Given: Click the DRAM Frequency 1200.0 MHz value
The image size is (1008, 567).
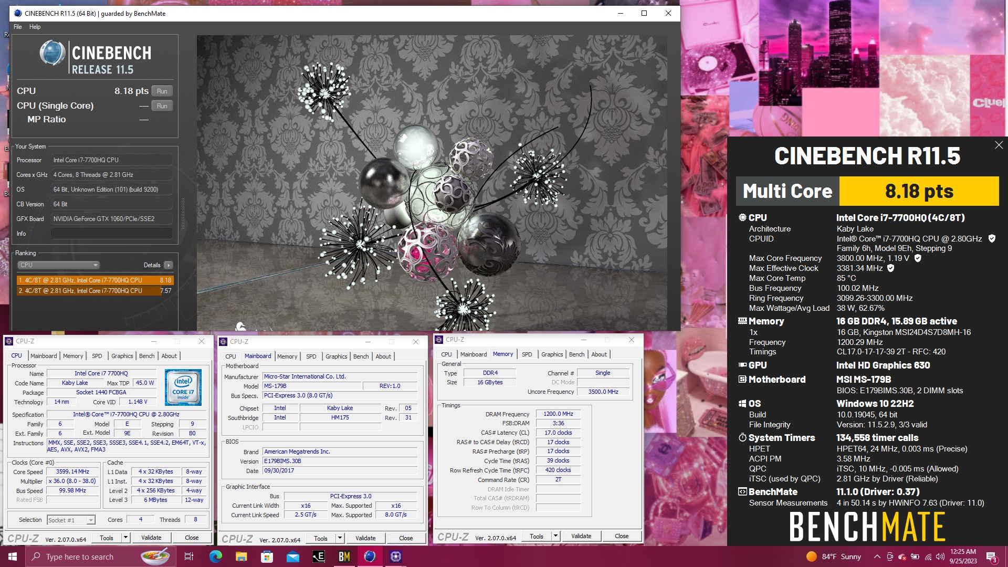Looking at the screenshot, I should click(x=558, y=414).
